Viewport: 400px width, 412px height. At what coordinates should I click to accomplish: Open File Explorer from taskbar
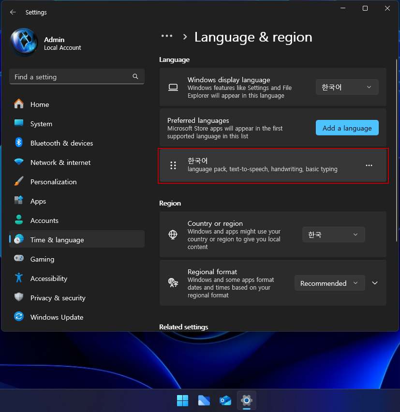[x=204, y=401]
